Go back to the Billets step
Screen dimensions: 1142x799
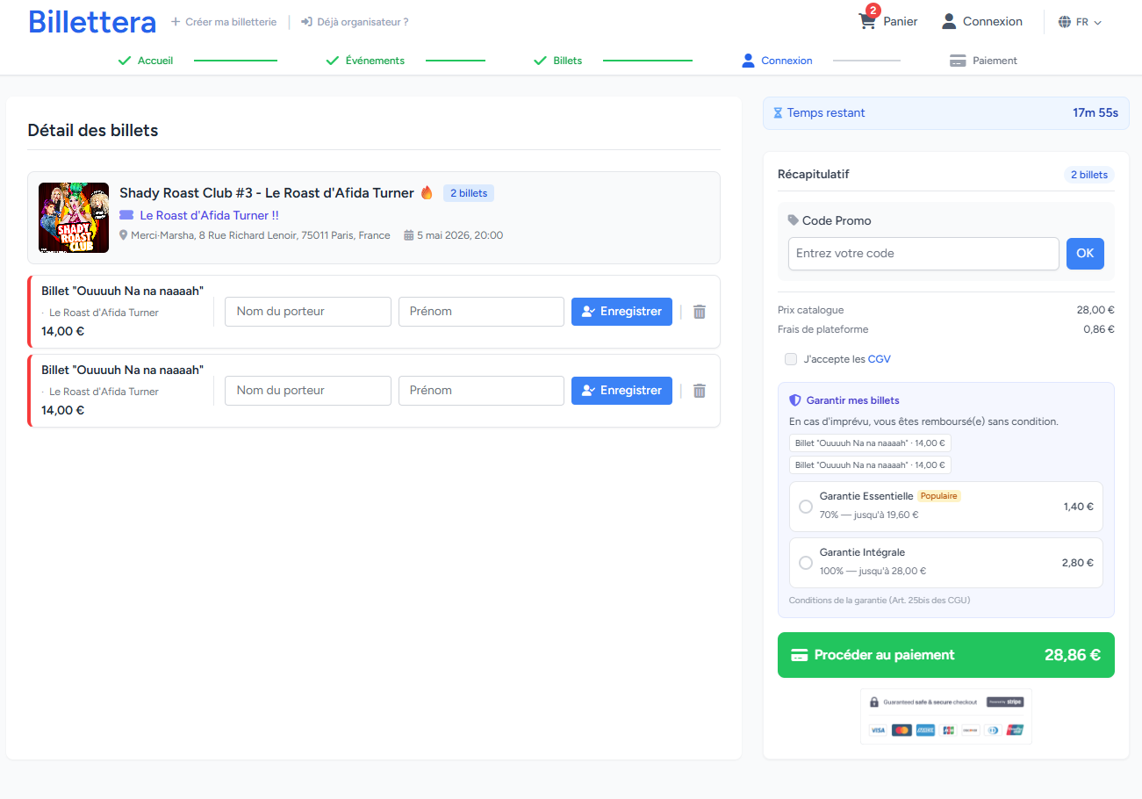point(566,60)
